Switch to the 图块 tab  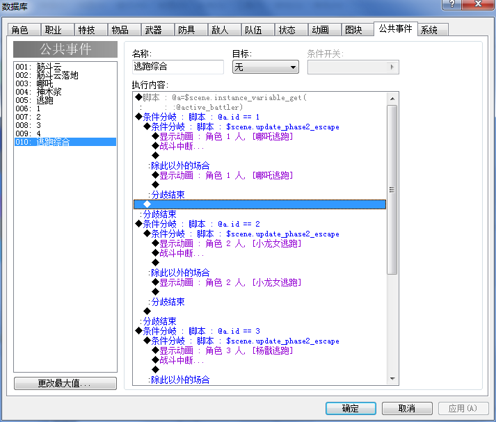(358, 30)
